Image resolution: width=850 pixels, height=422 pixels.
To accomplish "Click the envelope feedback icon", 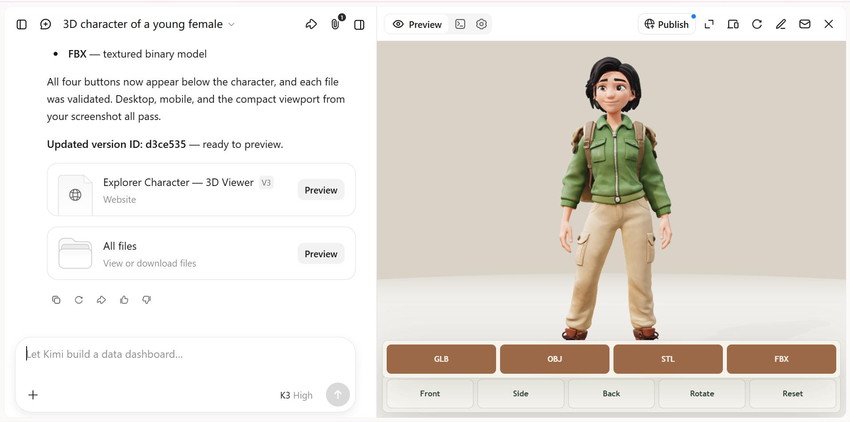I will tap(805, 24).
